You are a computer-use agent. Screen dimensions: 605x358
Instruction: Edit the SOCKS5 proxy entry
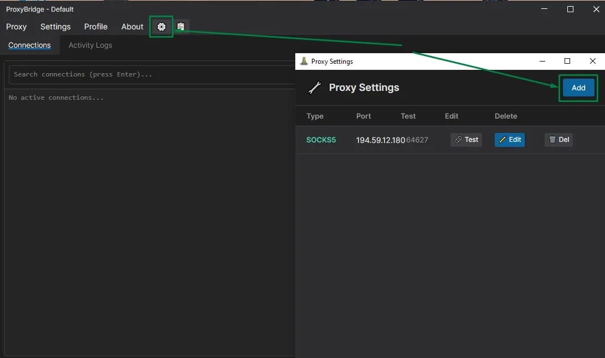(x=509, y=140)
